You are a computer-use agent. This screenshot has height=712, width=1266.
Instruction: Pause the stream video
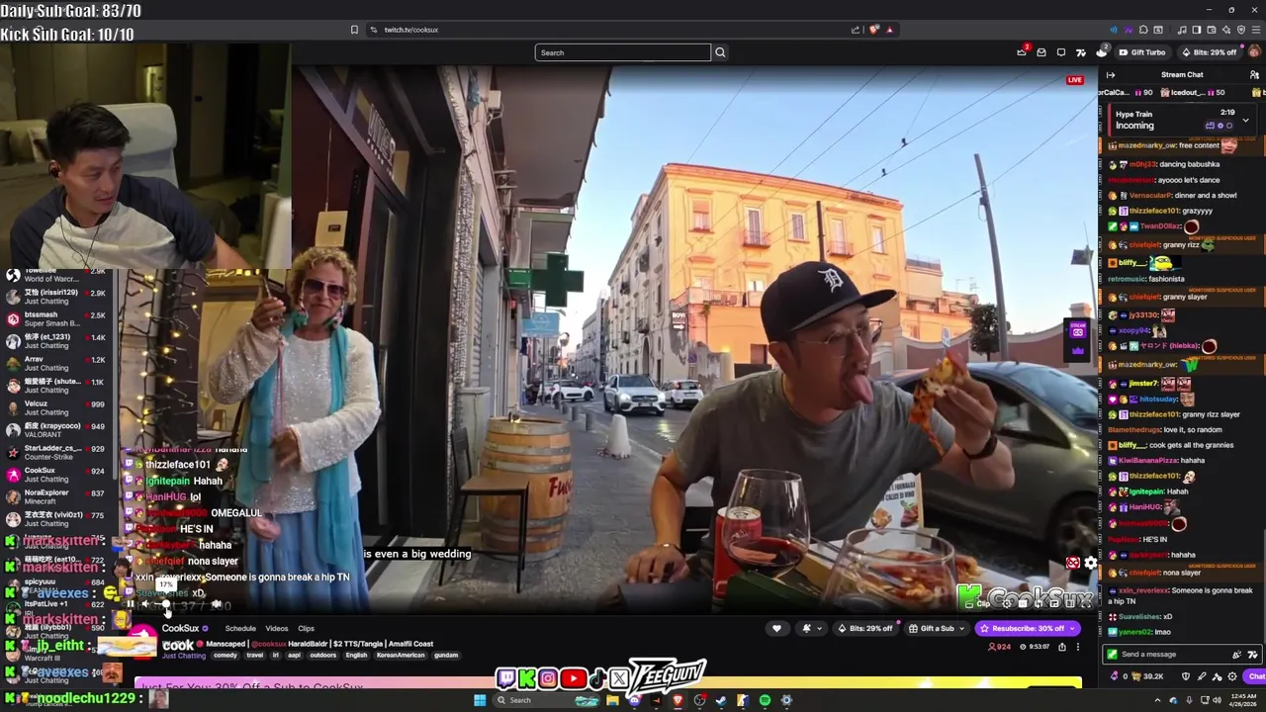tap(131, 604)
